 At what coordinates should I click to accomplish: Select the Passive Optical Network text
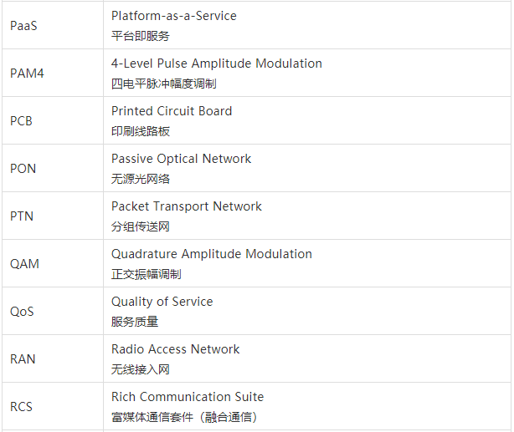[181, 159]
